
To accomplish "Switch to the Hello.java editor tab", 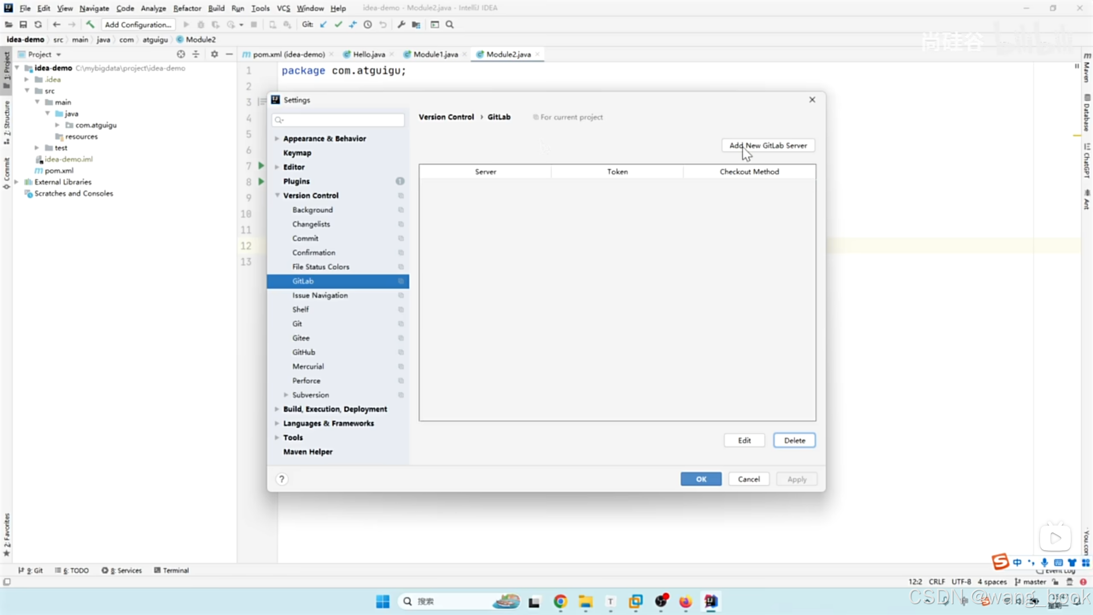I will [368, 55].
